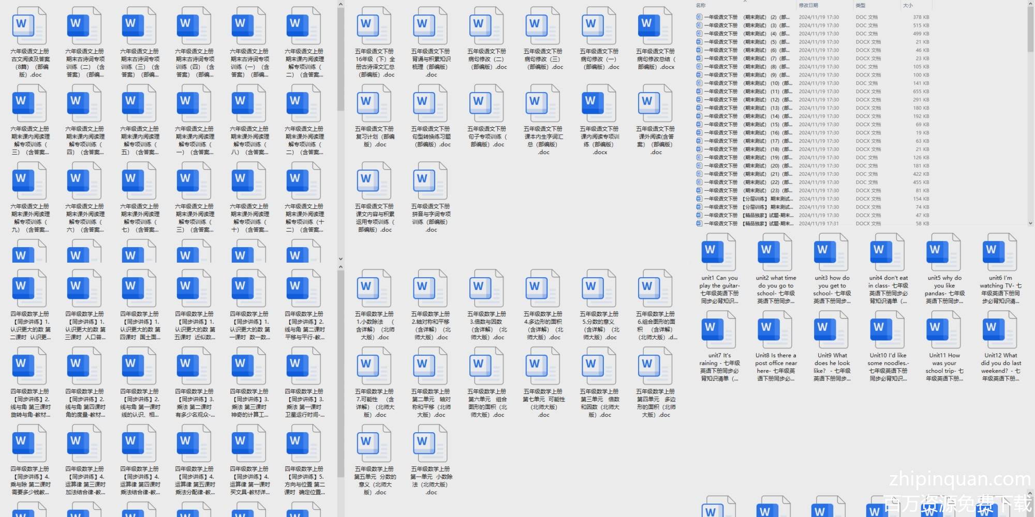This screenshot has width=1035, height=517.
Task: Select the "Unit9 What does he look like?" label
Action: pos(832,367)
